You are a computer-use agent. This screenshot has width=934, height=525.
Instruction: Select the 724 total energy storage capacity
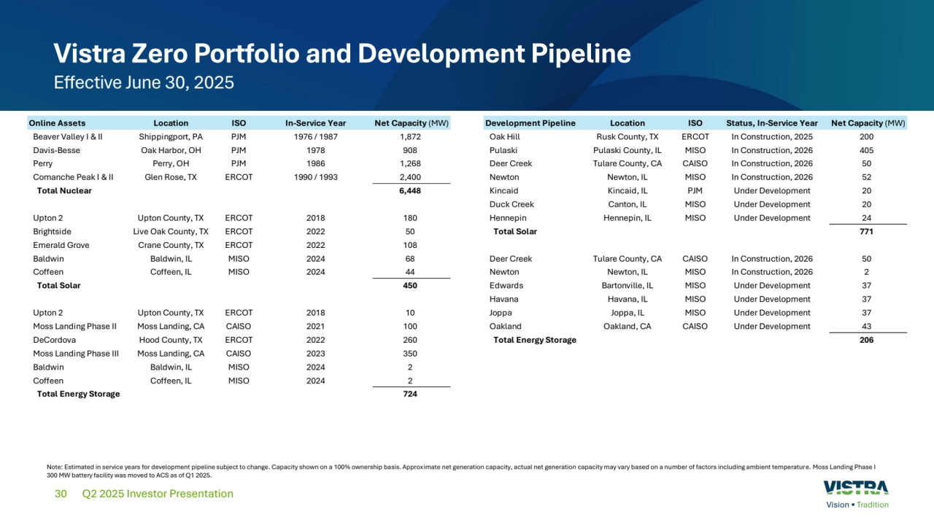(x=411, y=394)
